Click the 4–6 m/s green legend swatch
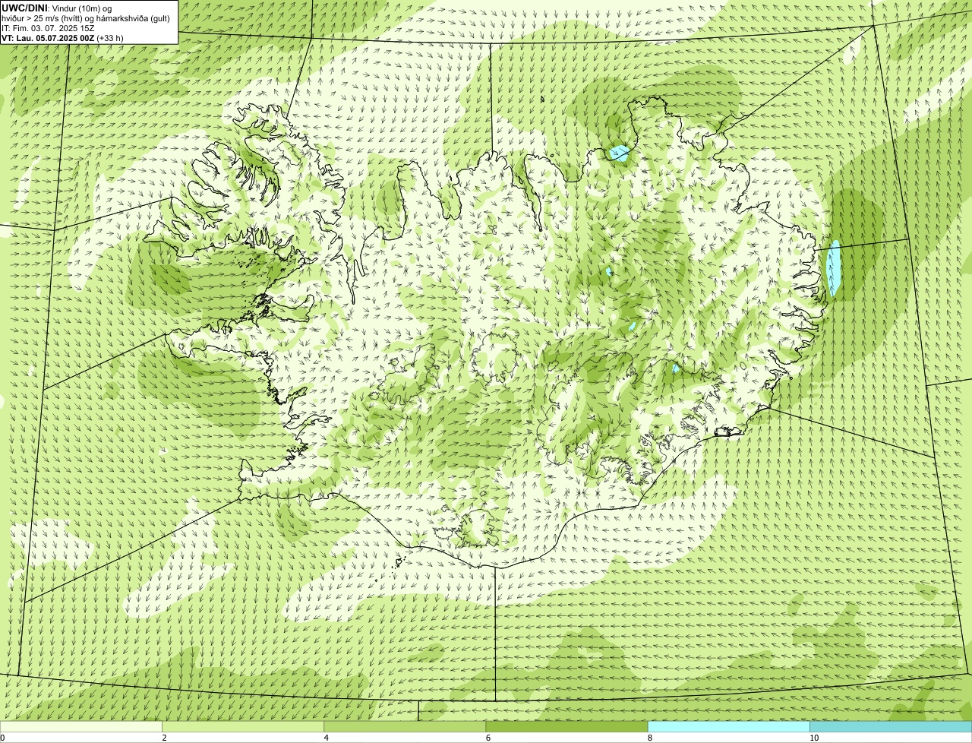Screen dimensions: 972x743 click(405, 726)
